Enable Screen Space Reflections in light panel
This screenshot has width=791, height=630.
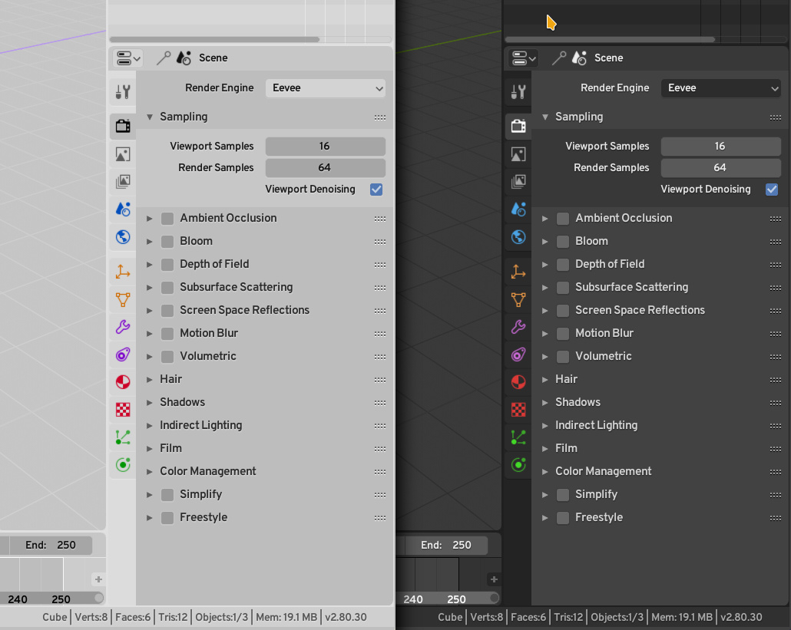(167, 311)
